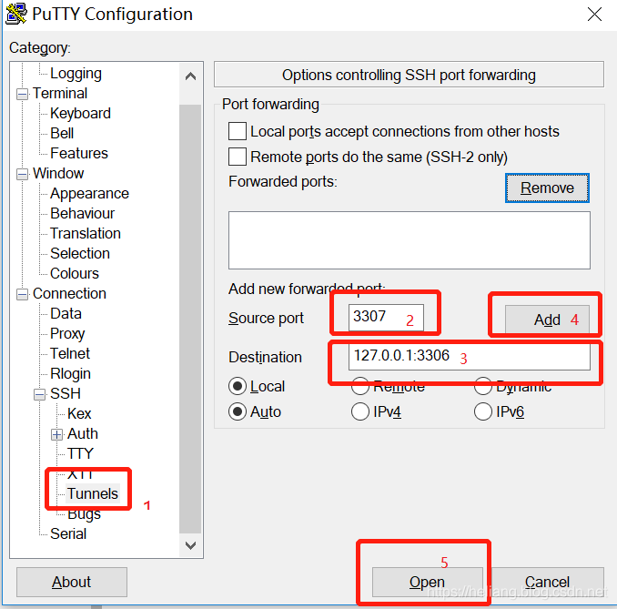The height and width of the screenshot is (609, 617).
Task: Select Selection in category tree
Action: (80, 253)
